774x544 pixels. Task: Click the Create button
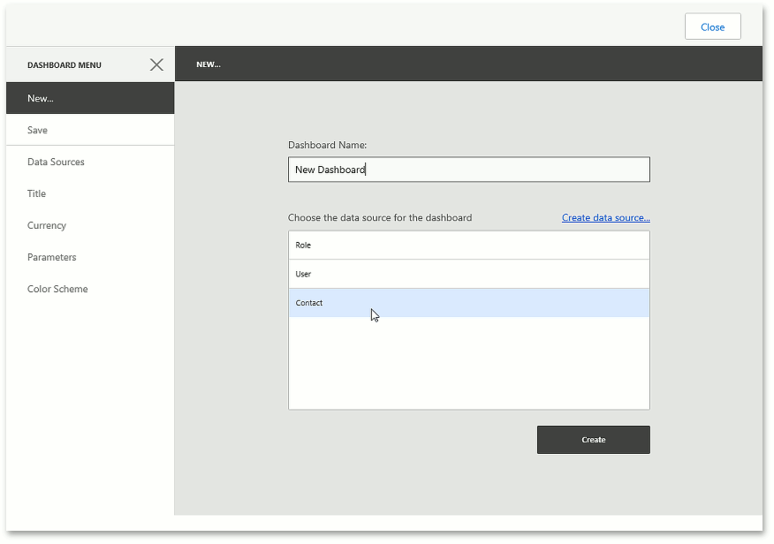[x=594, y=440]
